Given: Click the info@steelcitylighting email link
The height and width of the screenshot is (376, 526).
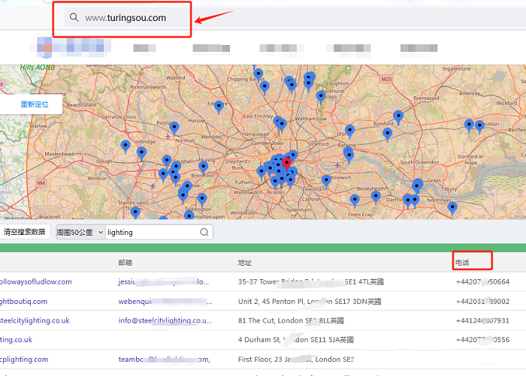Looking at the screenshot, I should (167, 321).
